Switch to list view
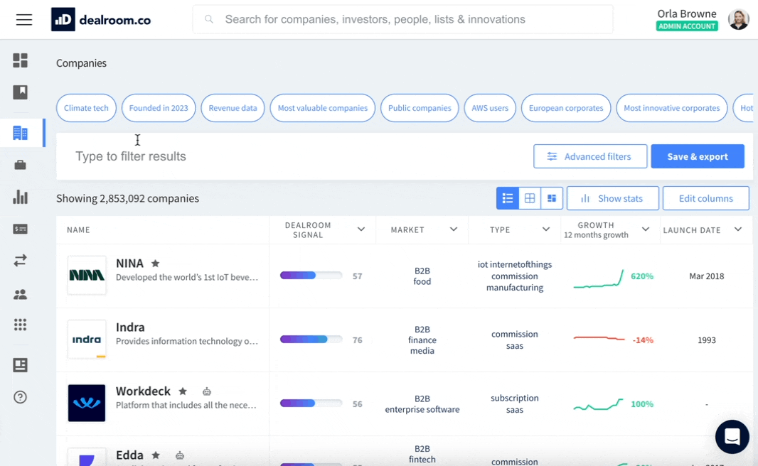Screen dimensions: 758x466 pyautogui.click(x=508, y=198)
